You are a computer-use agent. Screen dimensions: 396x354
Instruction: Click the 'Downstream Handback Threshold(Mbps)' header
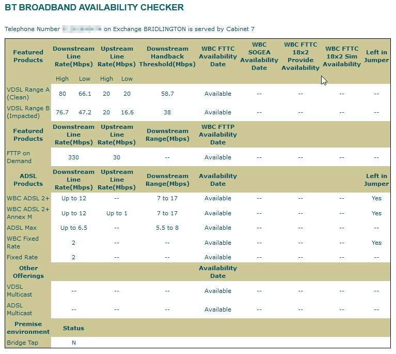tap(167, 56)
